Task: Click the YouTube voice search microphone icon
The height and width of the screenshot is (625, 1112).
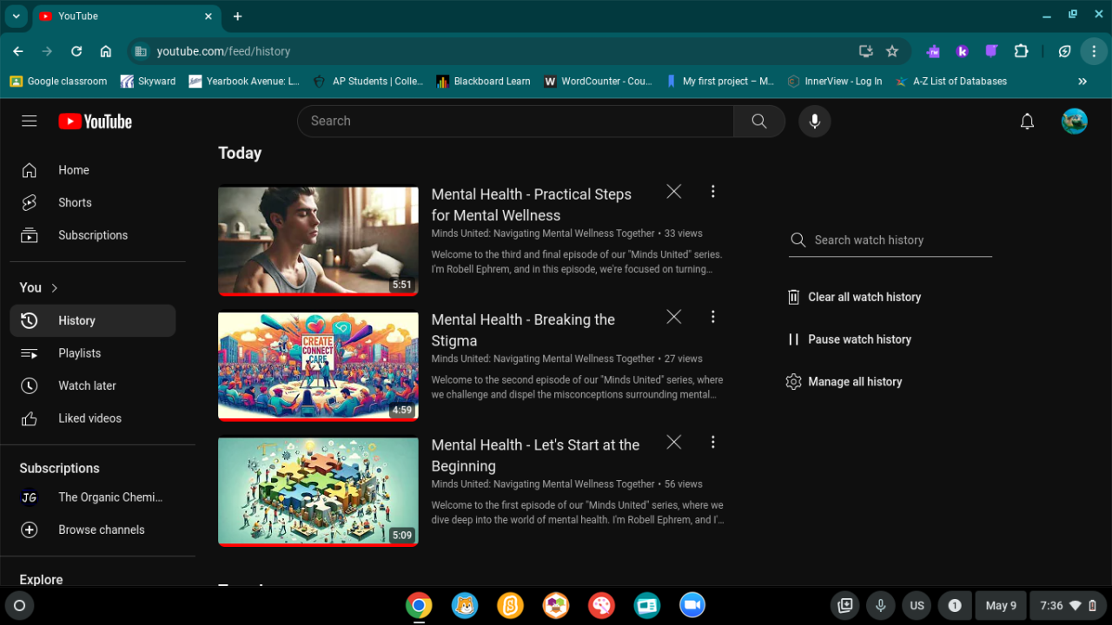Action: pyautogui.click(x=814, y=122)
